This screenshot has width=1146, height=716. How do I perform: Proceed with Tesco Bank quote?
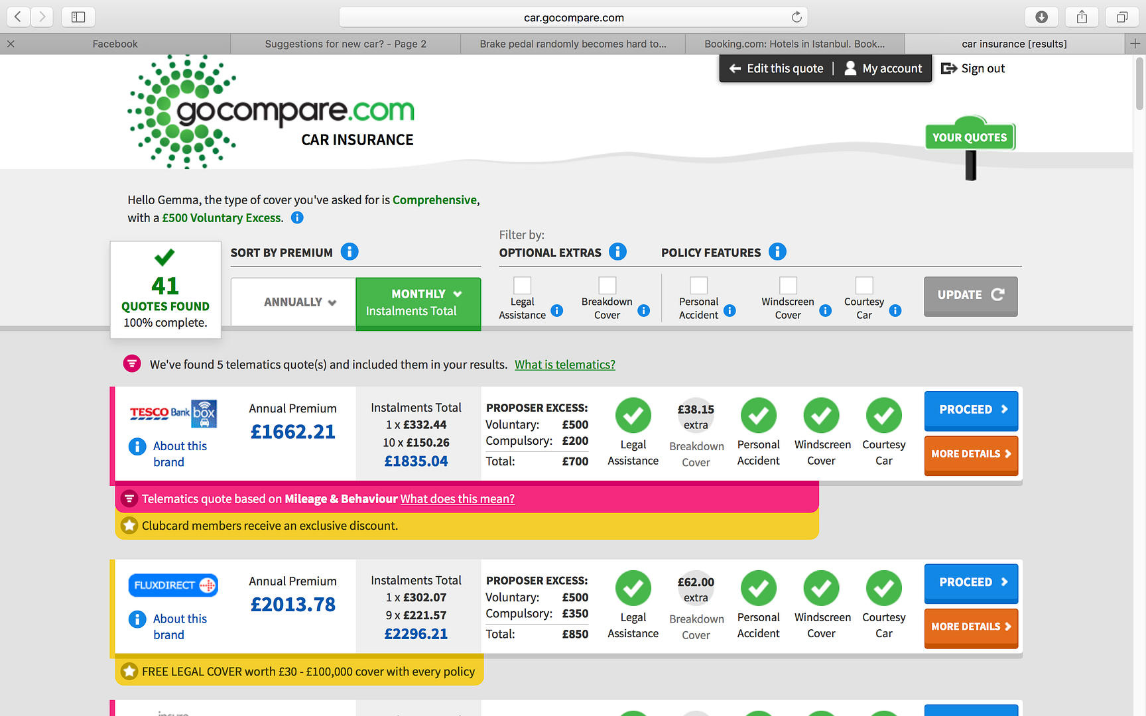[971, 410]
